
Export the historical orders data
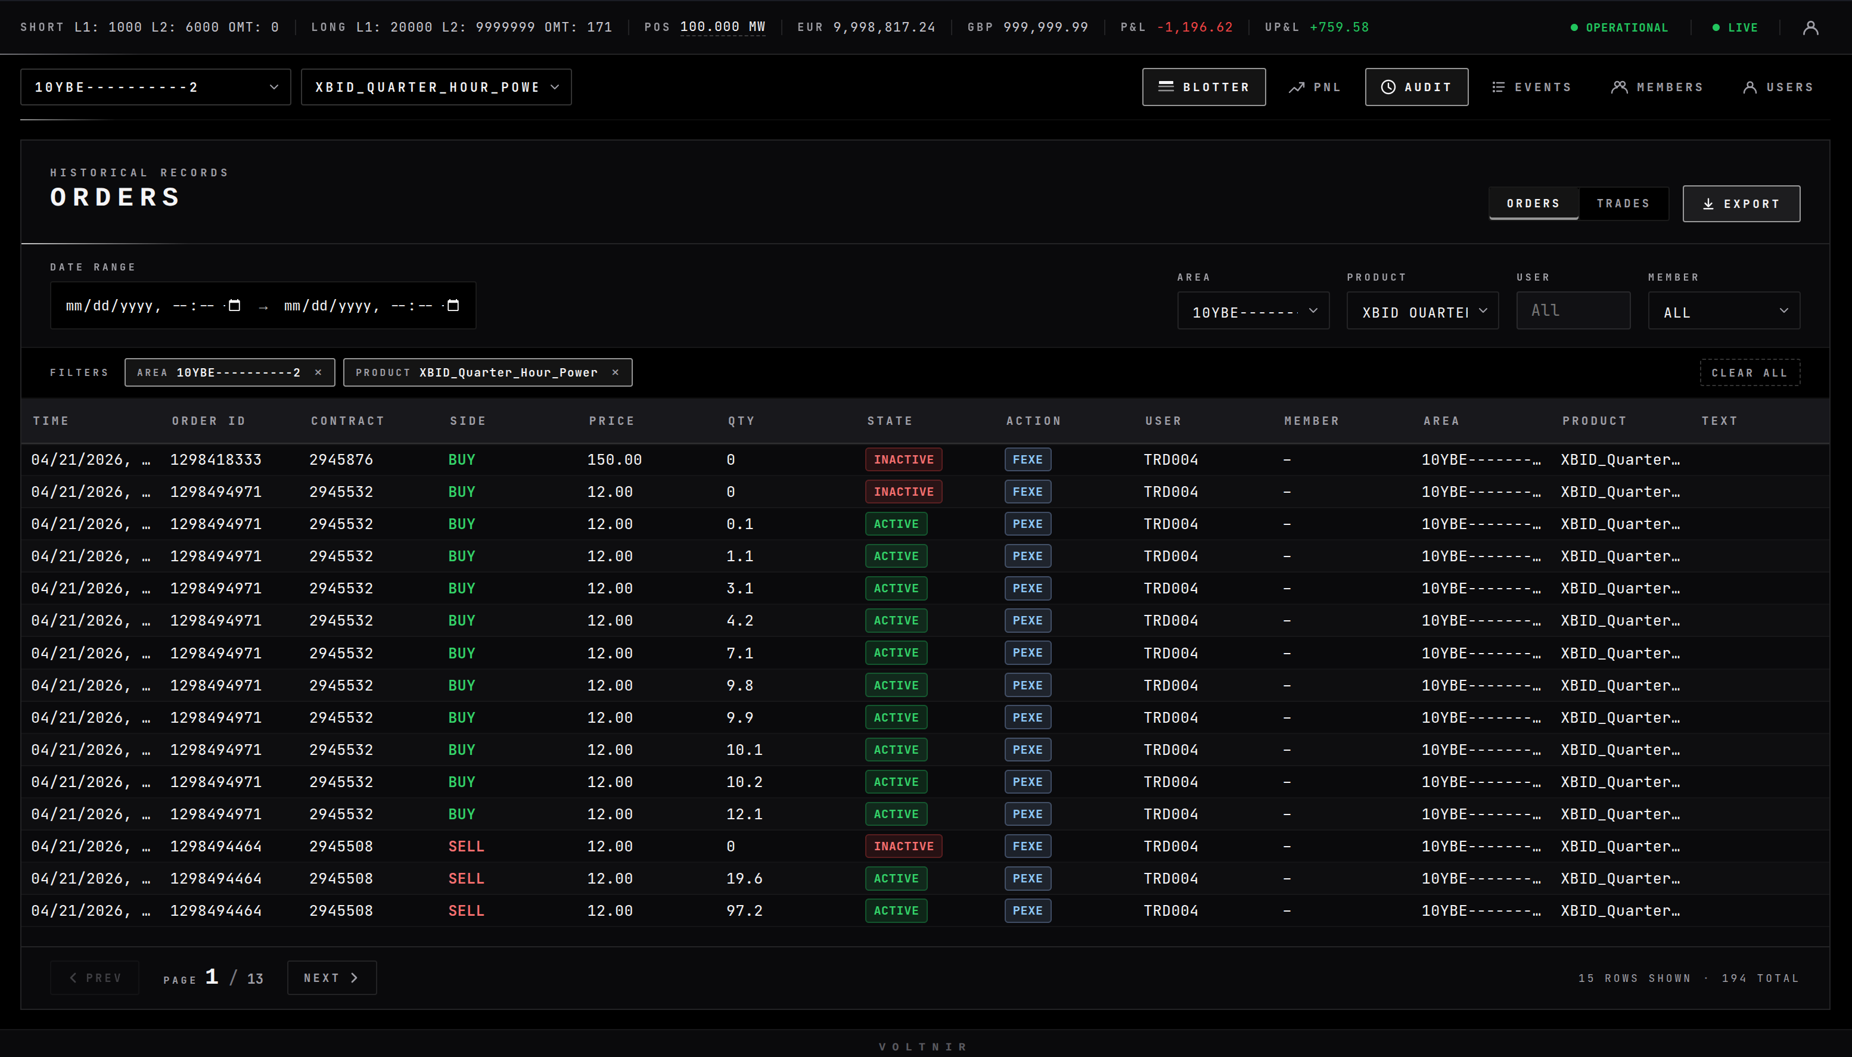[x=1740, y=203]
